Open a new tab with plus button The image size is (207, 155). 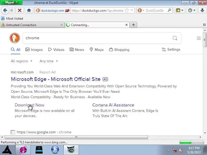[134, 25]
